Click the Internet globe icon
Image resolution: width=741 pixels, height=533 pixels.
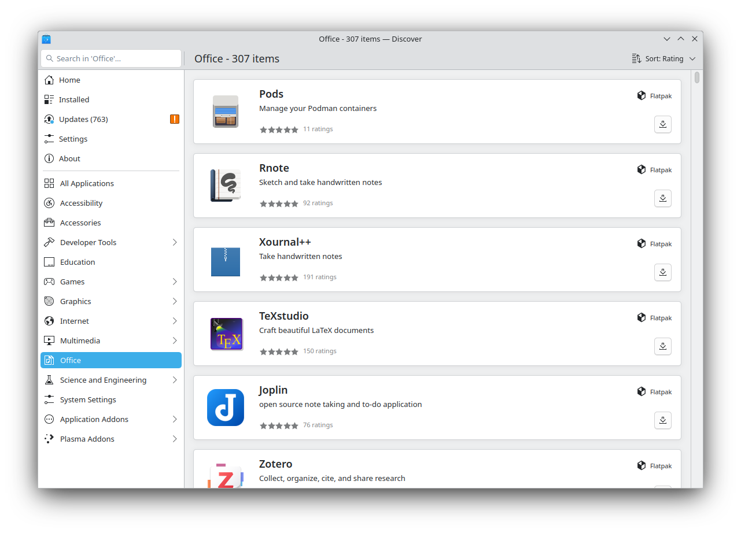pyautogui.click(x=49, y=321)
